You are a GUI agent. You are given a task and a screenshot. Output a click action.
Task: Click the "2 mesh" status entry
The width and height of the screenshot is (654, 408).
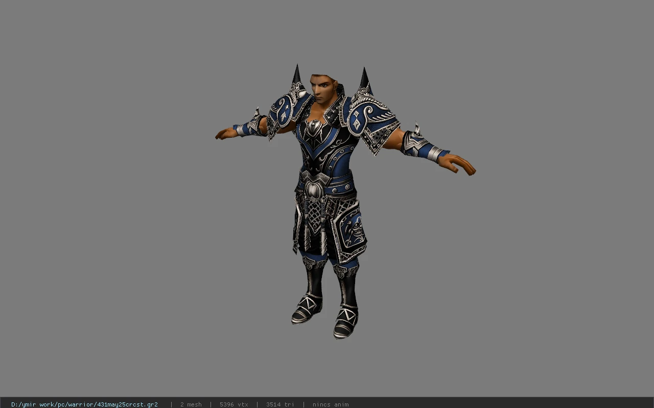[191, 404]
